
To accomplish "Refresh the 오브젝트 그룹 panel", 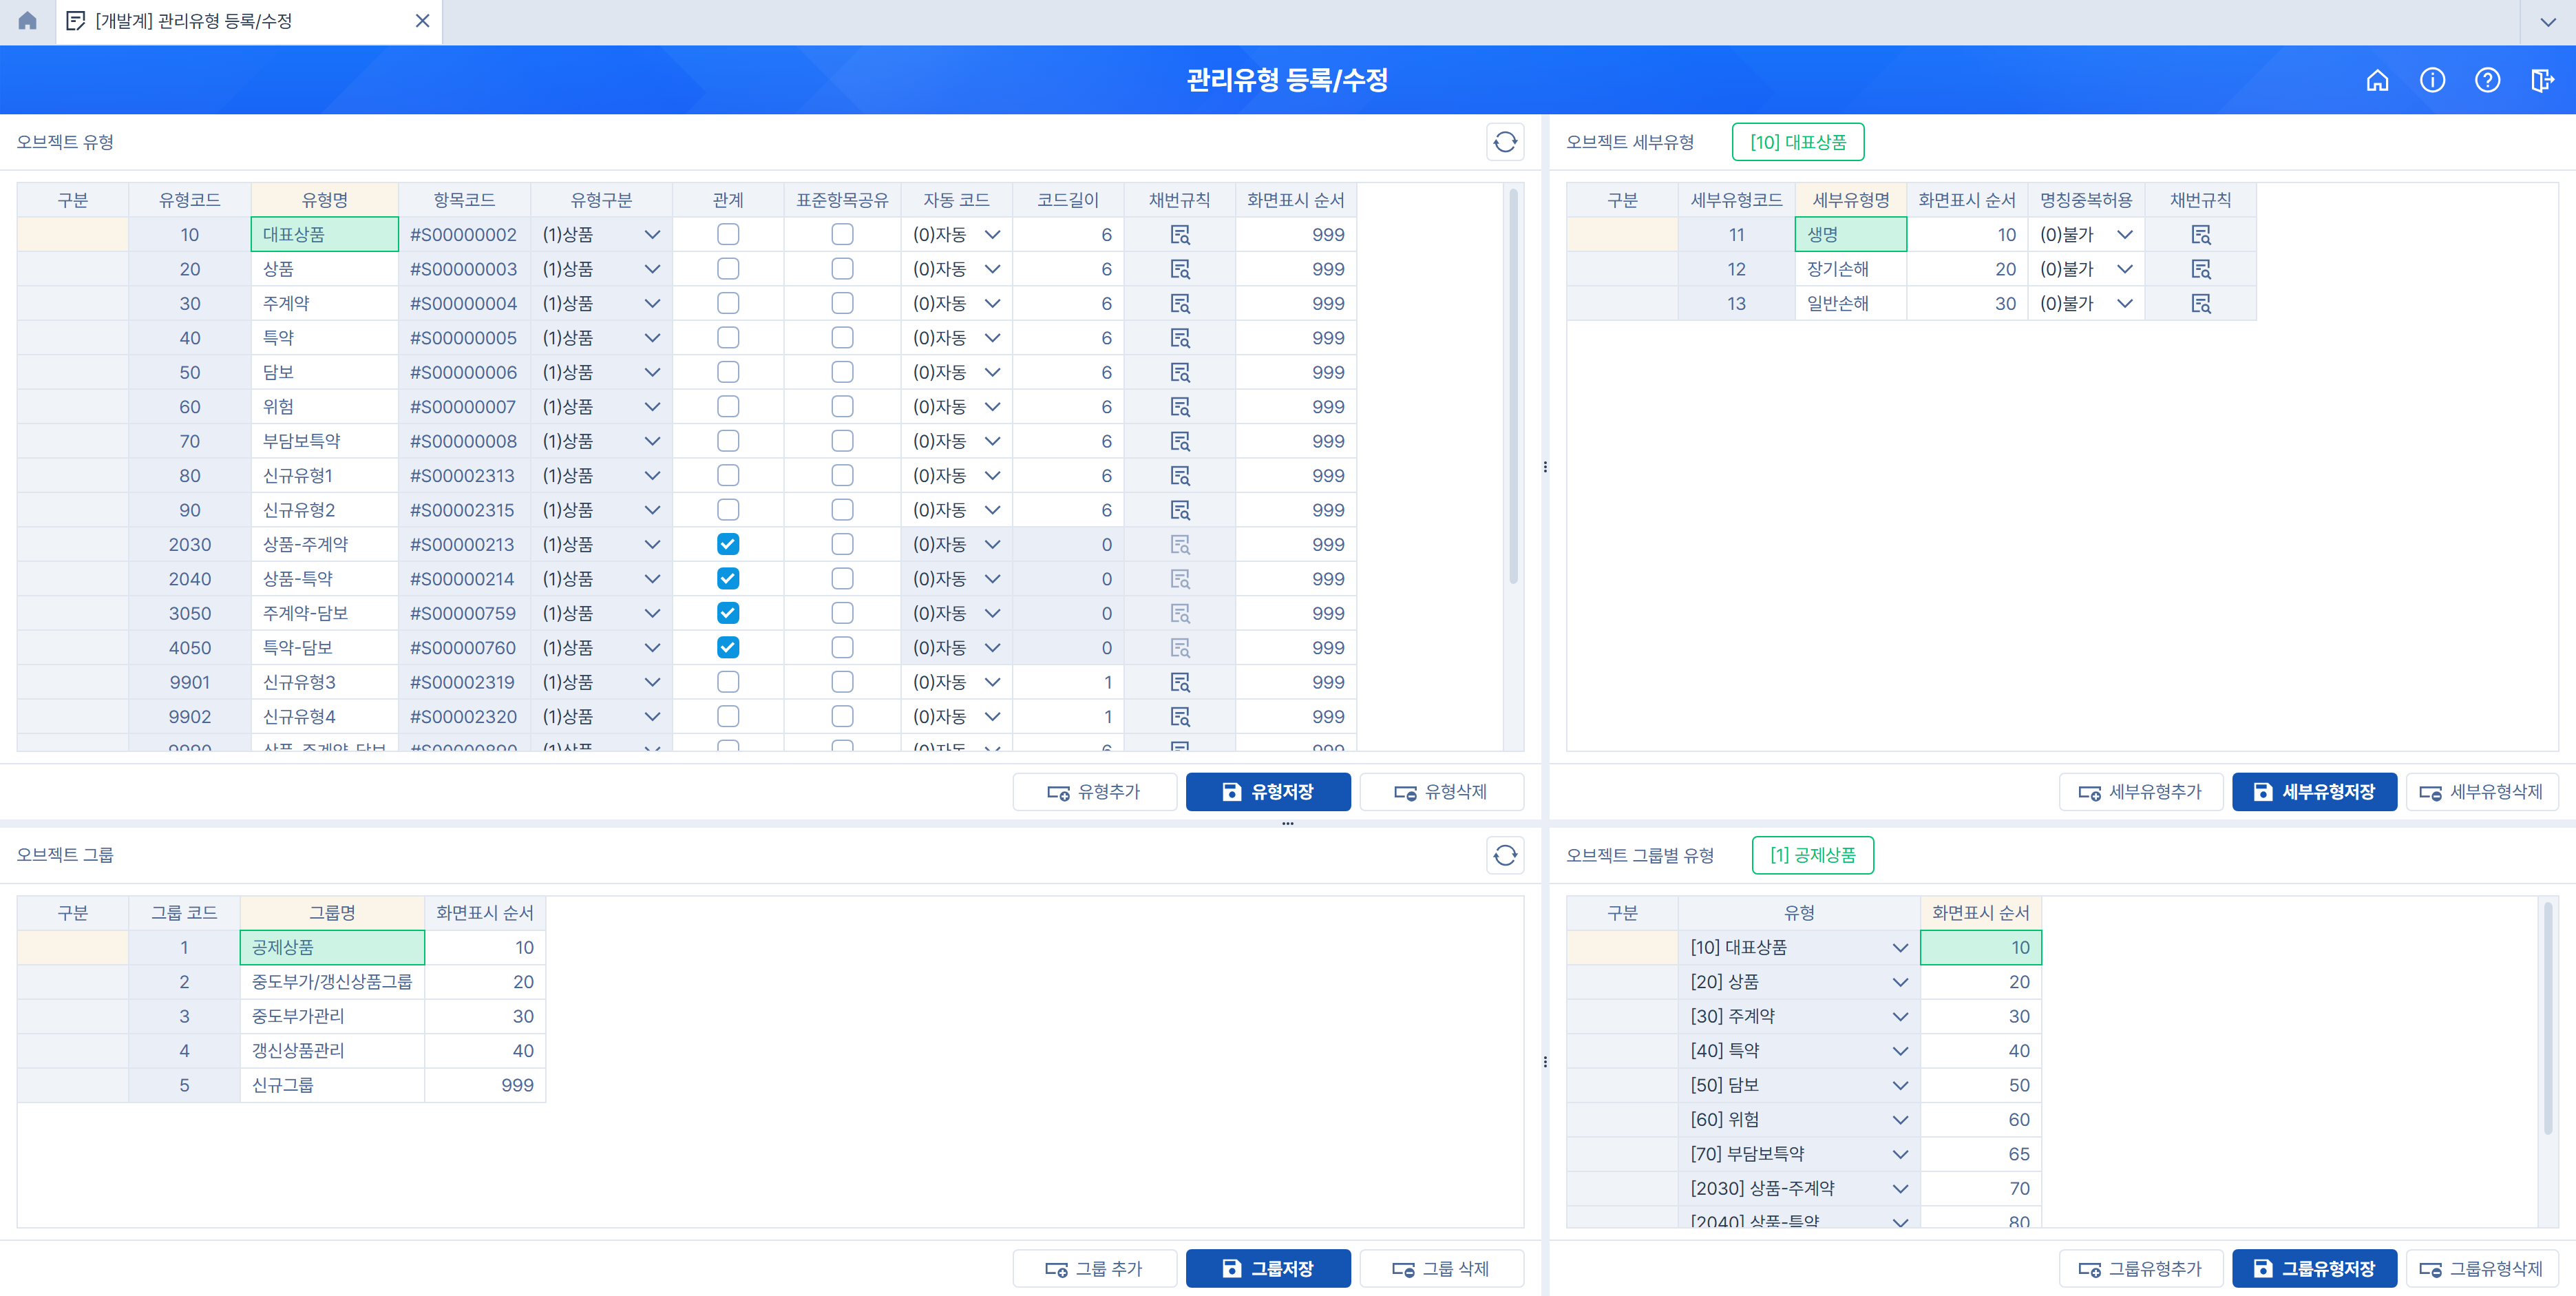I will (x=1505, y=855).
